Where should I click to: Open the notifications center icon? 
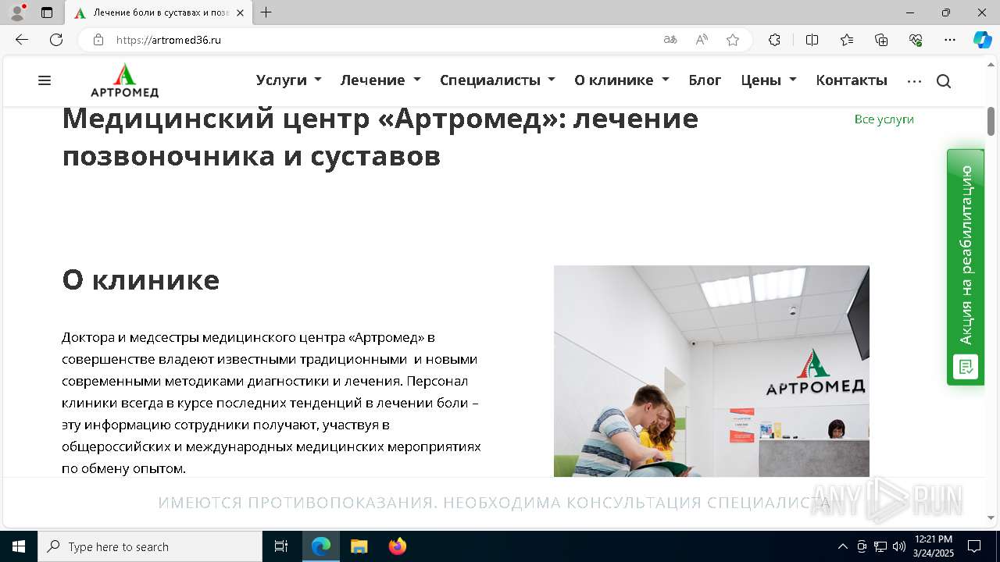(974, 546)
